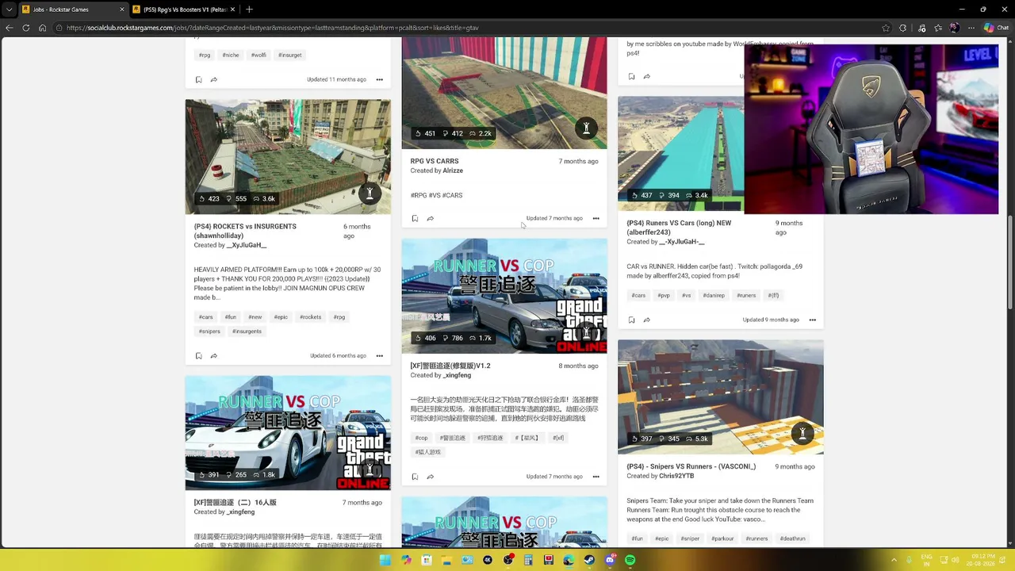Share the Runers VS Cars job
Viewport: 1015px width, 571px height.
coord(646,320)
